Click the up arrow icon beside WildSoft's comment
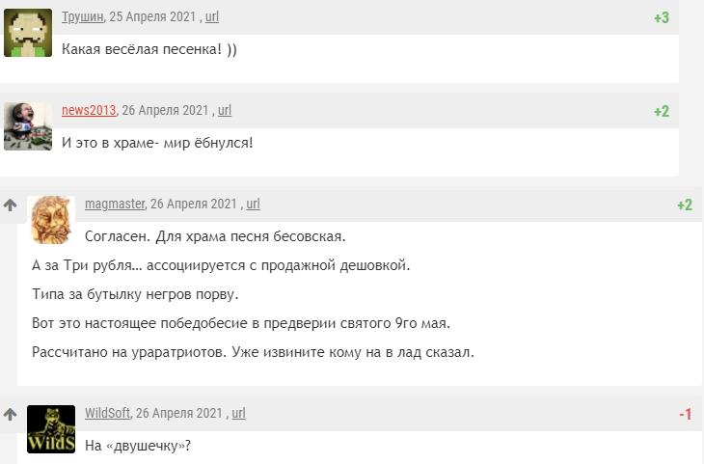Image resolution: width=704 pixels, height=464 pixels. 10,414
